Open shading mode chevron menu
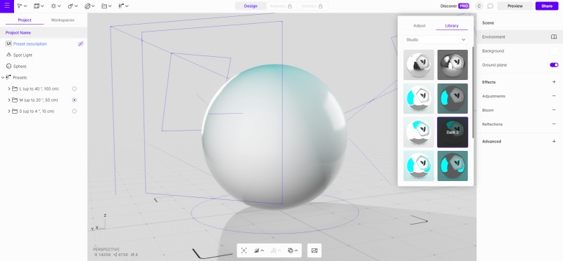This screenshot has height=261, width=563. (262, 250)
